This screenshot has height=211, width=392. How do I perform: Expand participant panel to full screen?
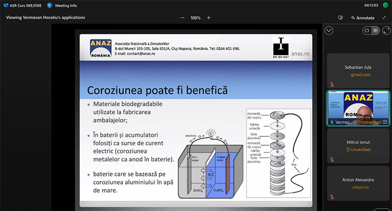coord(386,30)
